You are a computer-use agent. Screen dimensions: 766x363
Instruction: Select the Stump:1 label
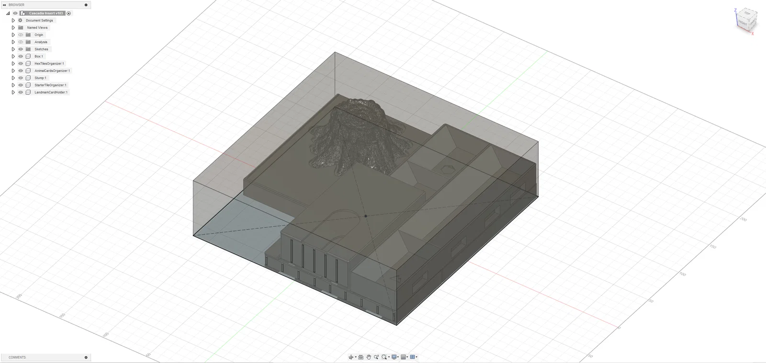pyautogui.click(x=41, y=78)
